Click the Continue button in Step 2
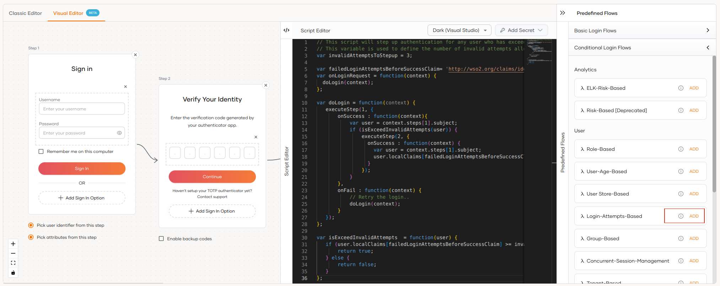Viewport: 720px width, 286px height. (212, 177)
